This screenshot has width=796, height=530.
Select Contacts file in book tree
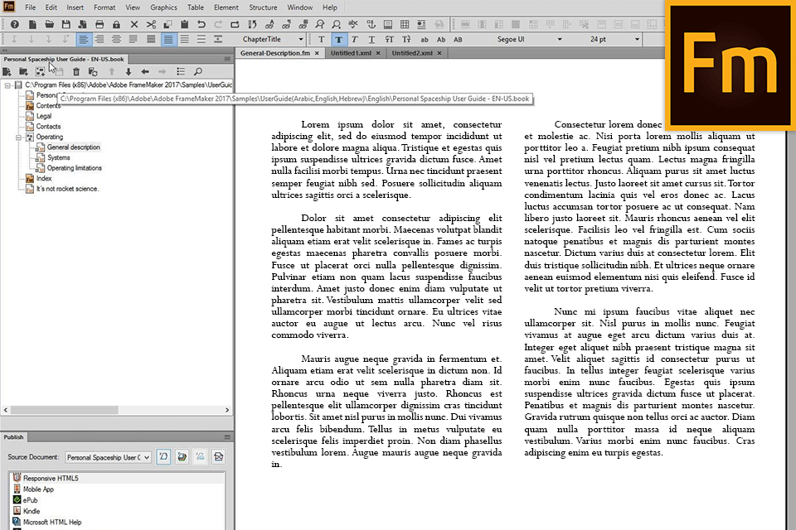pos(48,126)
